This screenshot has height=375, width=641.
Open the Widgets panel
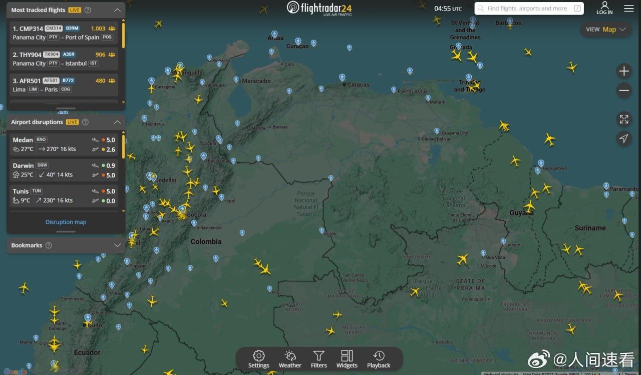click(347, 358)
